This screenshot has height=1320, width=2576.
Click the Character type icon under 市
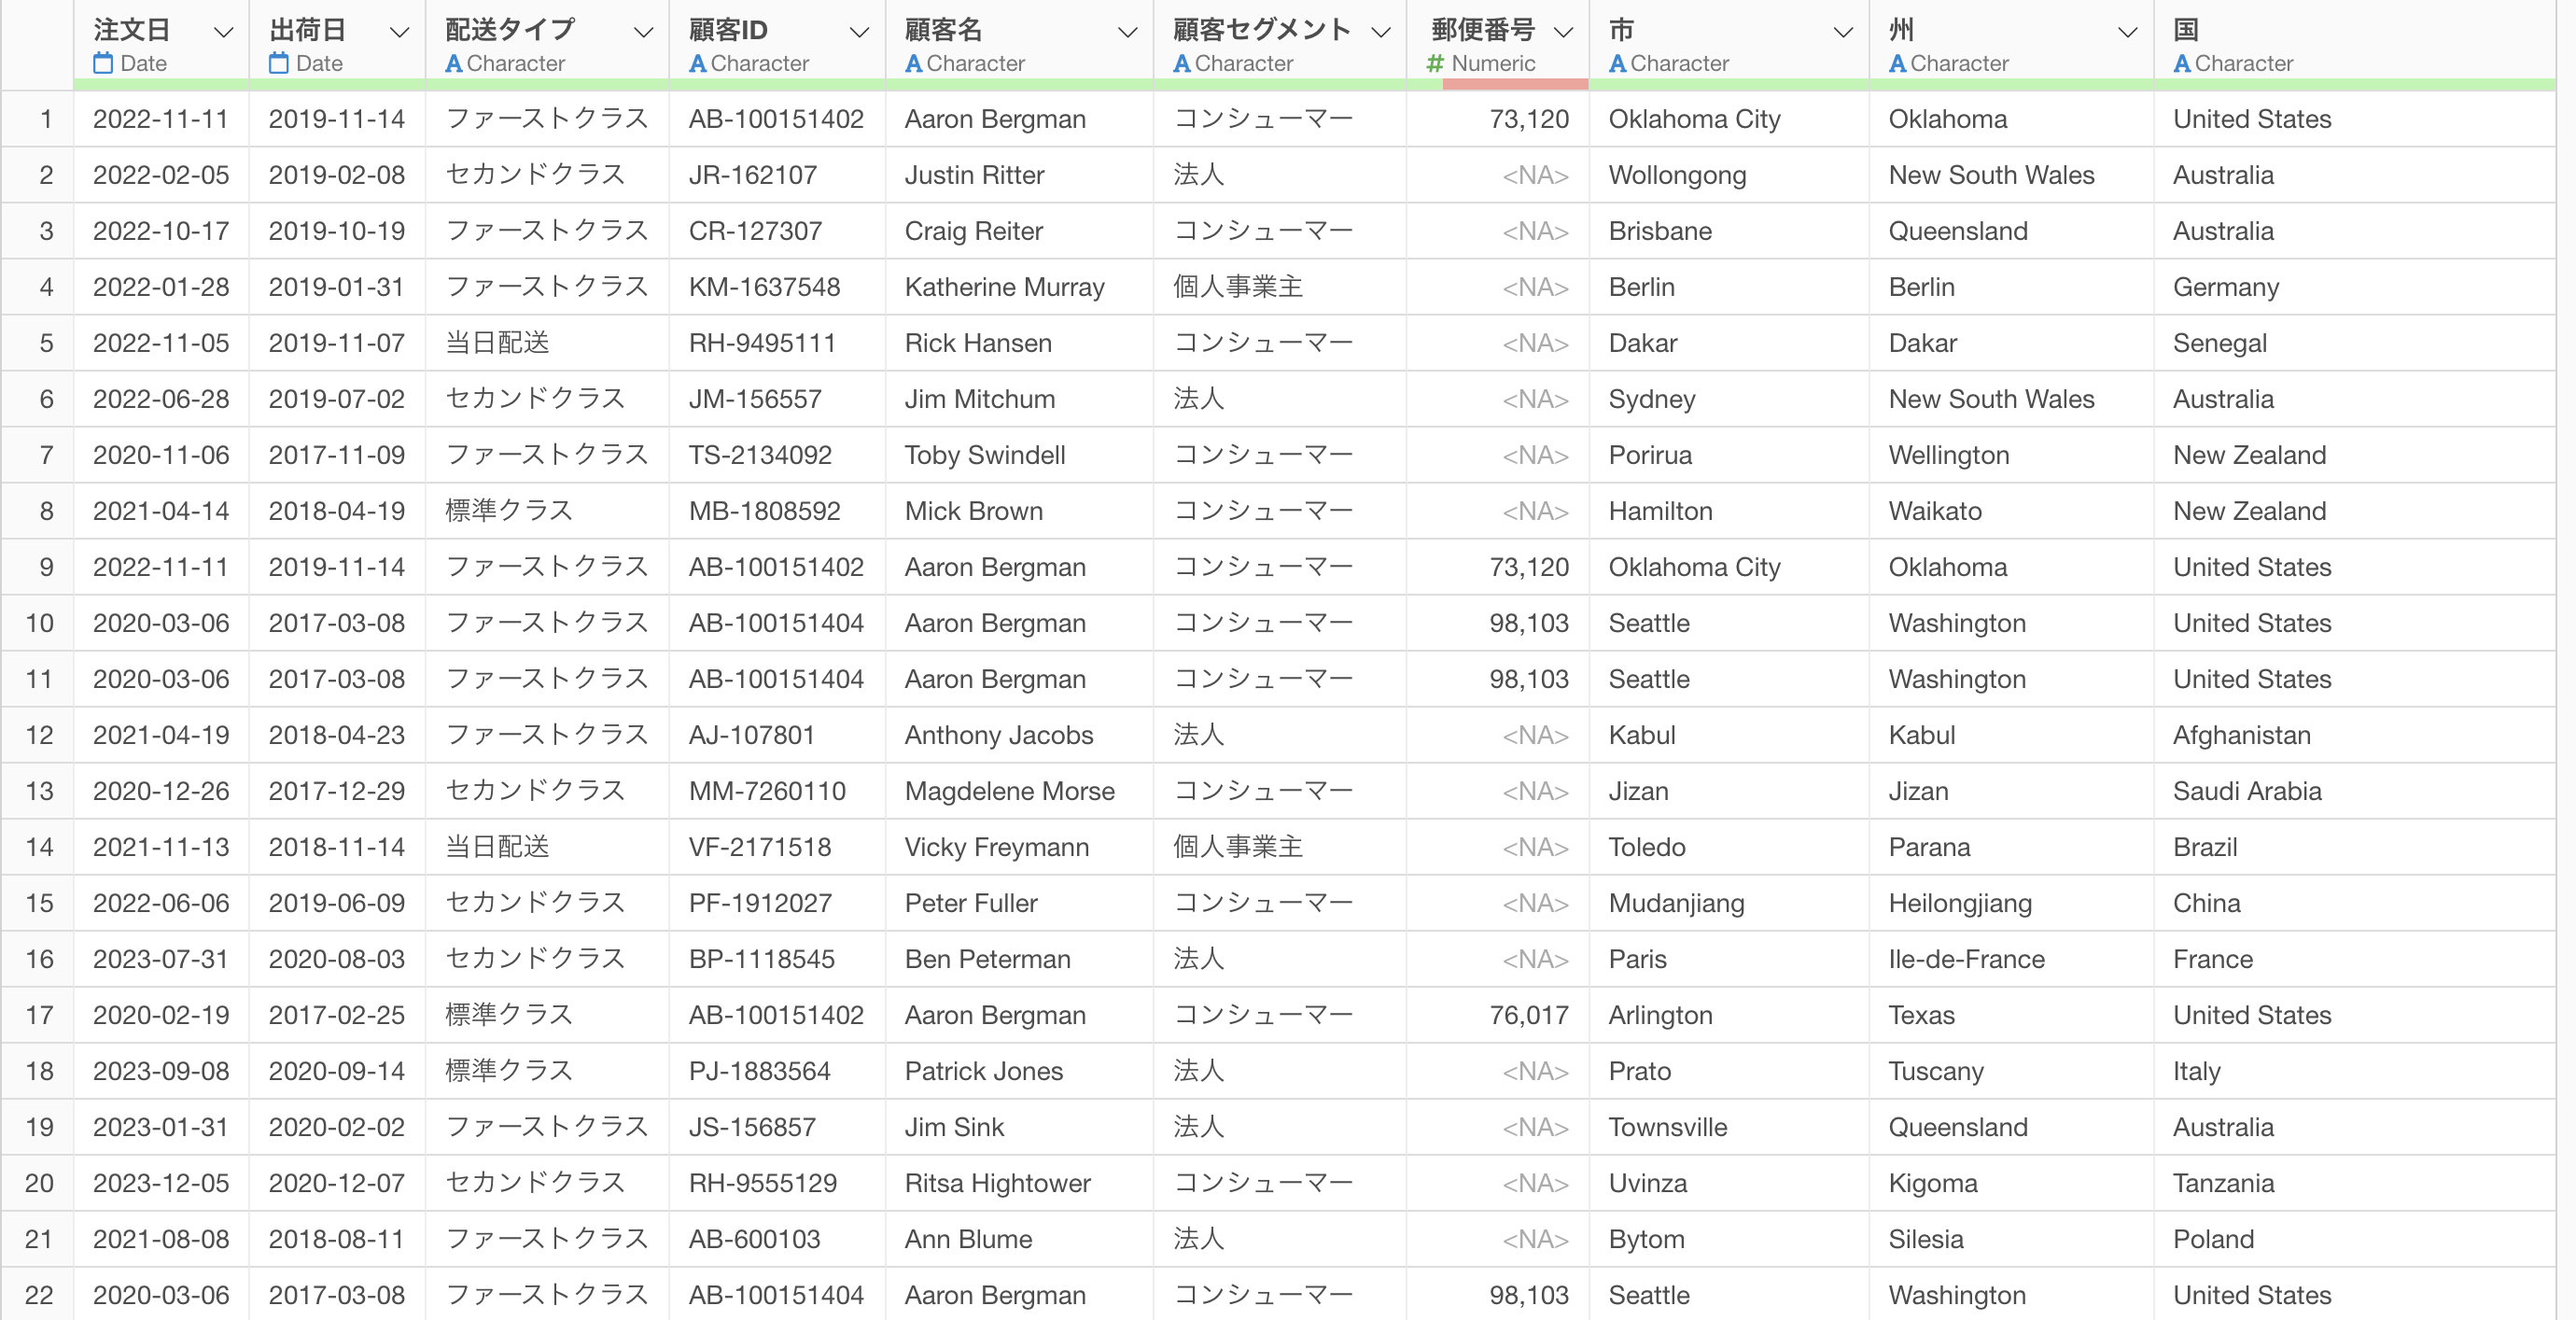1617,64
